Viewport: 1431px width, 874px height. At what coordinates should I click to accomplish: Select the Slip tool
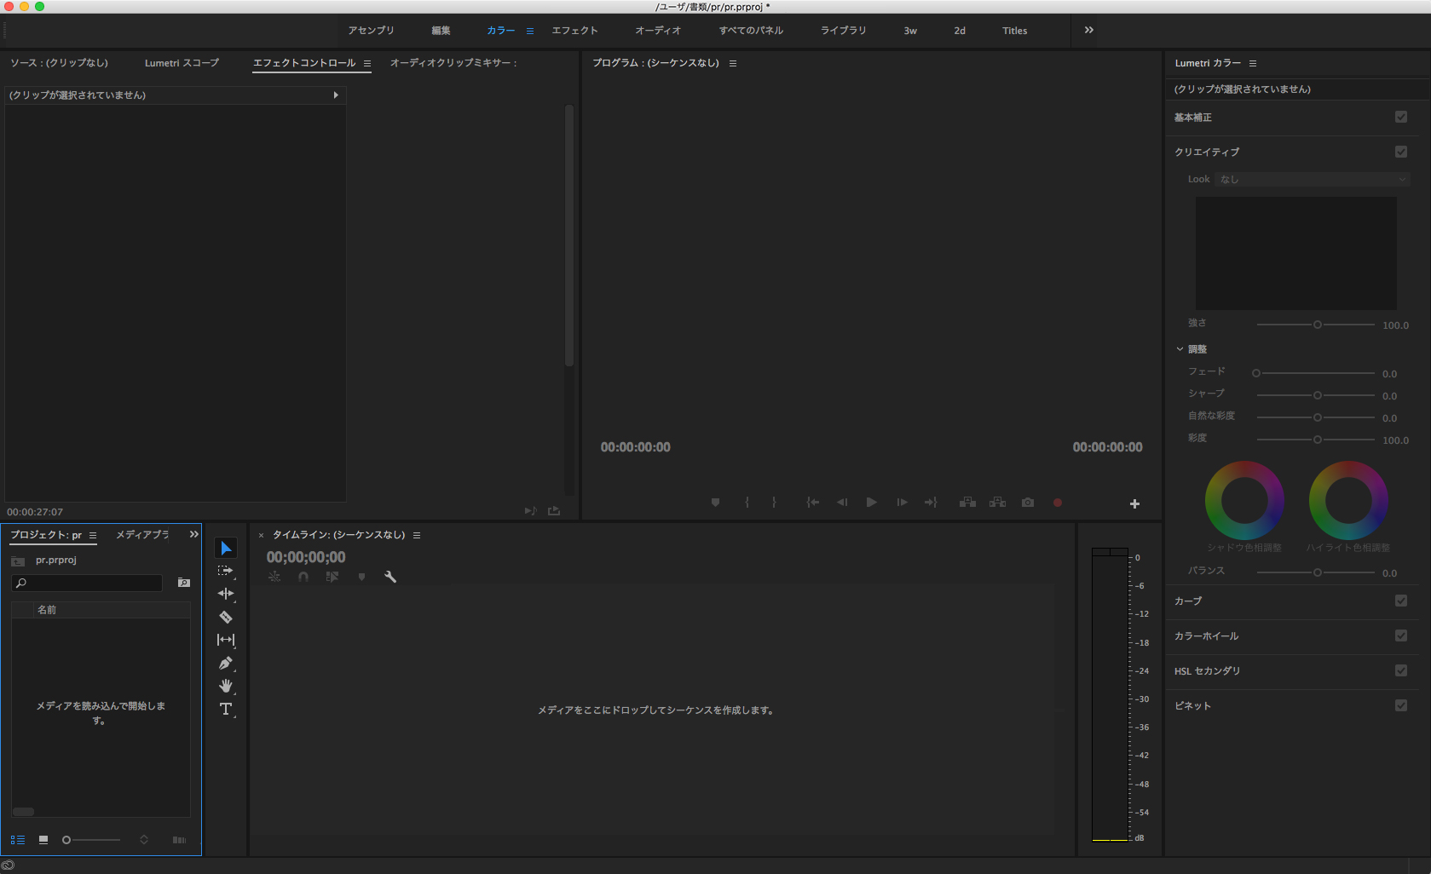[x=226, y=640]
